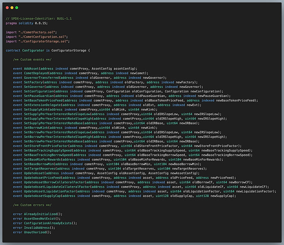Click the UpdateAssetSupplyCap event name
284x245 pixels.
coord(42,196)
